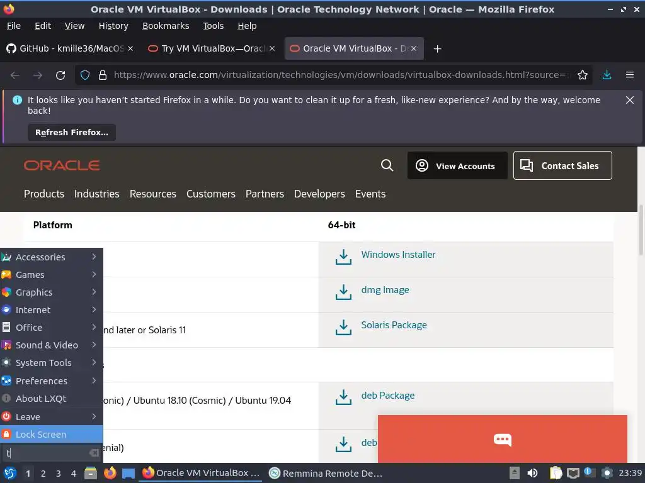
Task: Open the tracking protection shield icon
Action: [85, 75]
